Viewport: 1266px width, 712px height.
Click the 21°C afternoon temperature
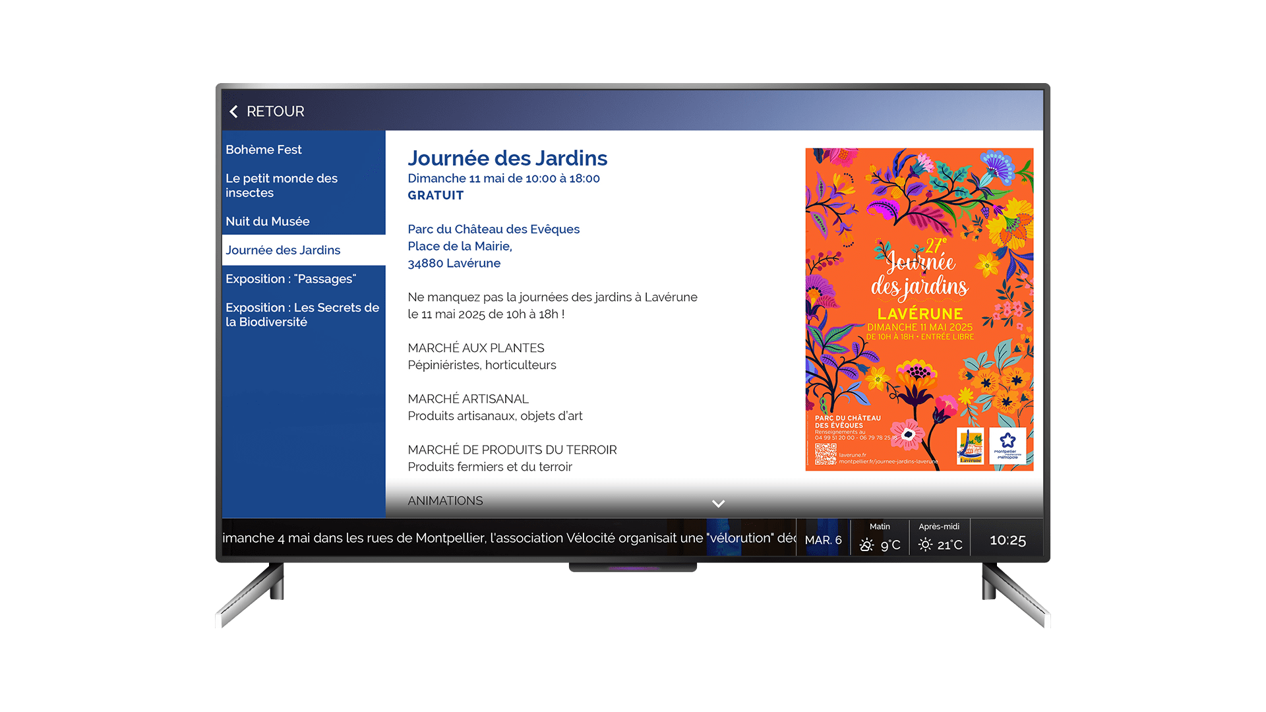tap(950, 545)
